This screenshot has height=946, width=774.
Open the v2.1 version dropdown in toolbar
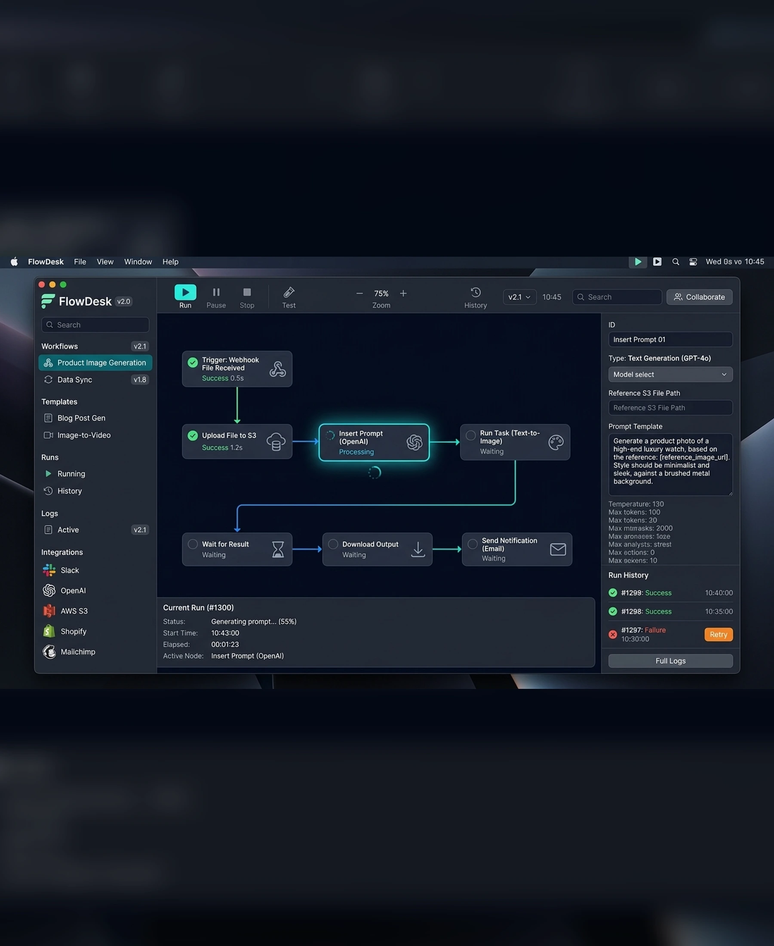(519, 297)
